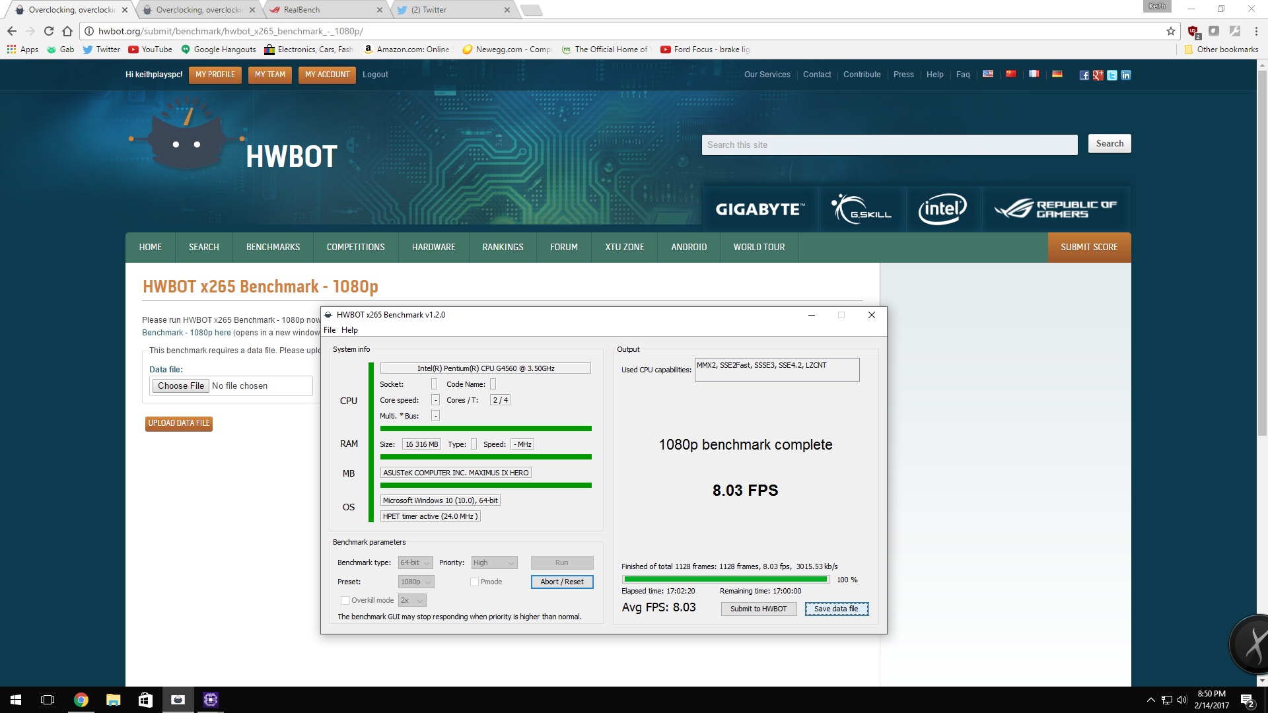The height and width of the screenshot is (713, 1268).
Task: Click the Logout link
Action: [x=375, y=75]
